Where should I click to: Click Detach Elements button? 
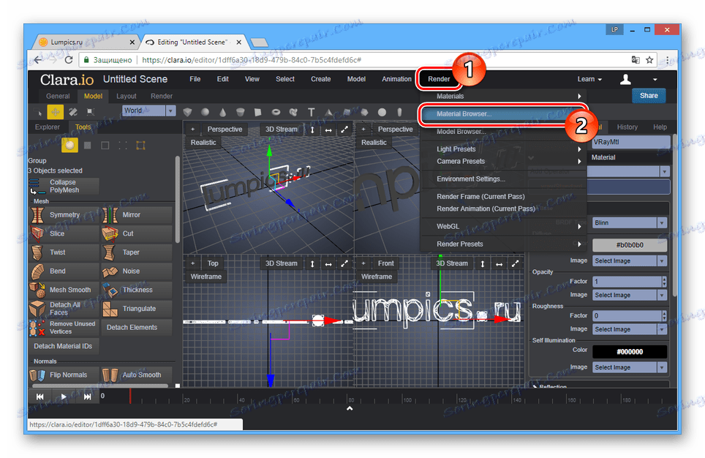coord(137,328)
